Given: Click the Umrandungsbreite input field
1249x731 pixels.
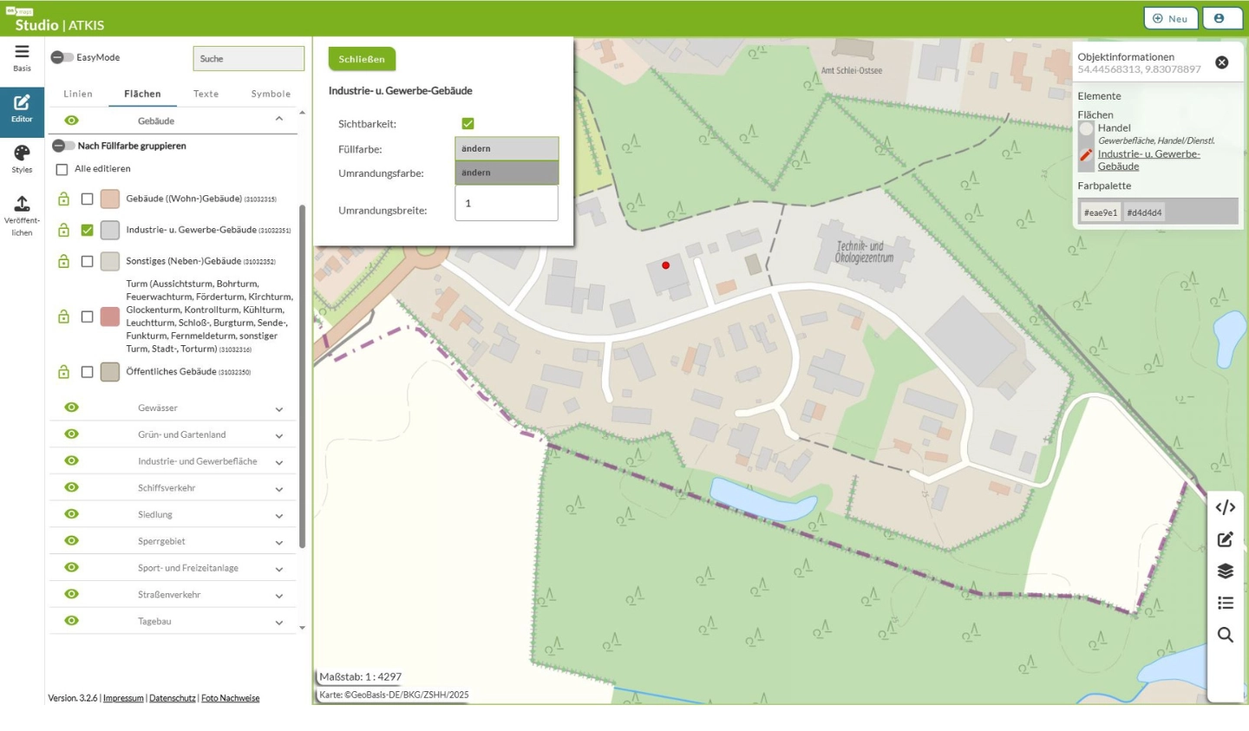Looking at the screenshot, I should click(506, 203).
